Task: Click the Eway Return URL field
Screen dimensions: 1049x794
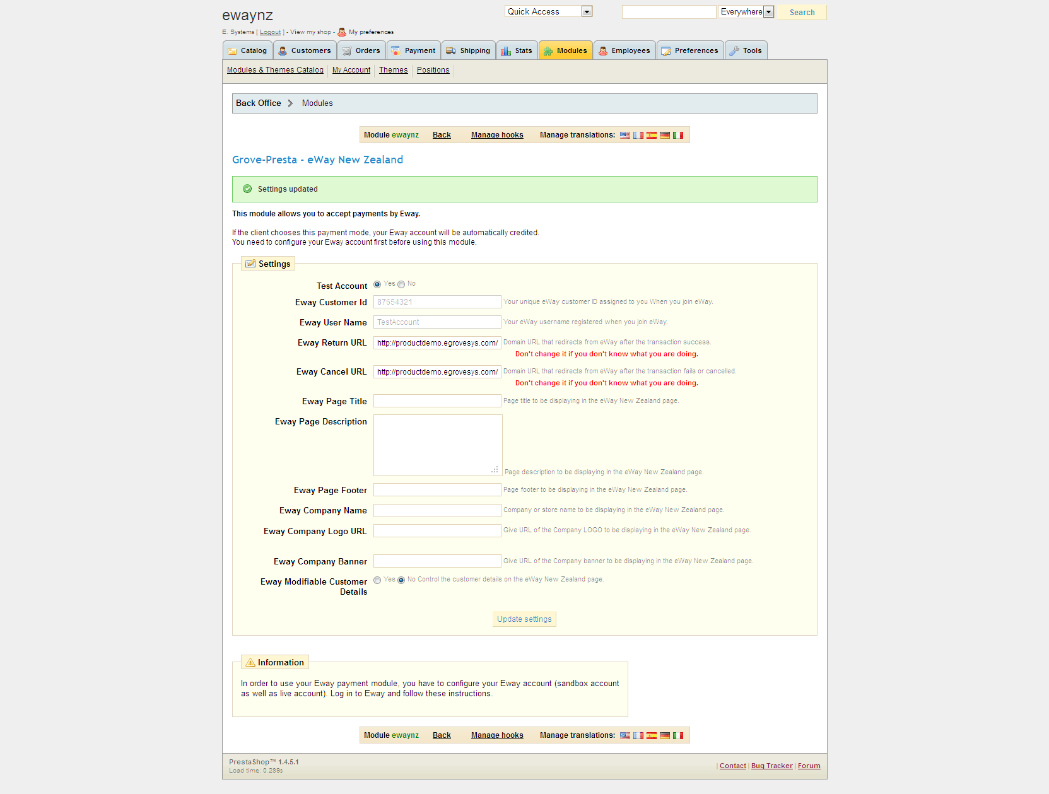Action: coord(437,342)
